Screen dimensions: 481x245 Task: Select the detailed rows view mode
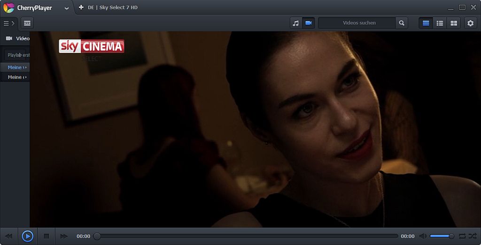tap(426, 23)
